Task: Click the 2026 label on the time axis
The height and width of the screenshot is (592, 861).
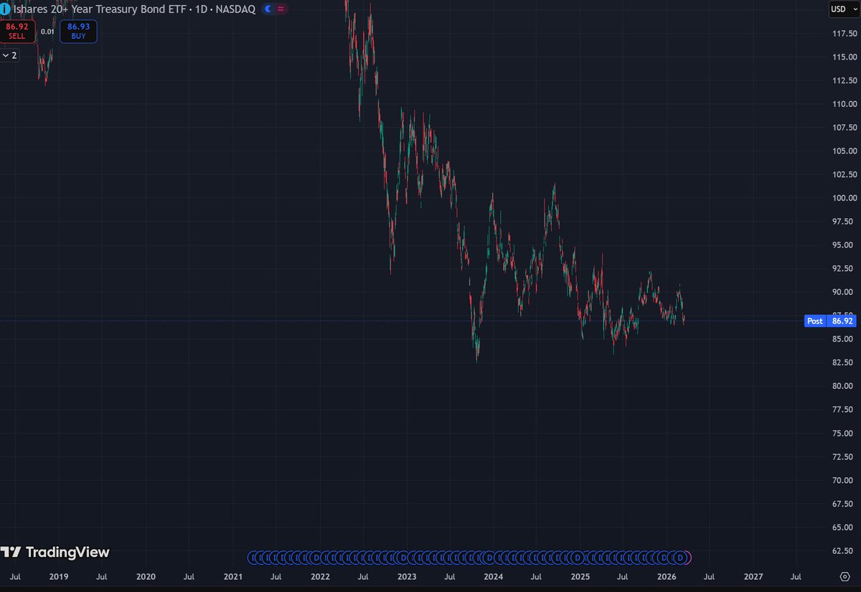Action: (667, 576)
